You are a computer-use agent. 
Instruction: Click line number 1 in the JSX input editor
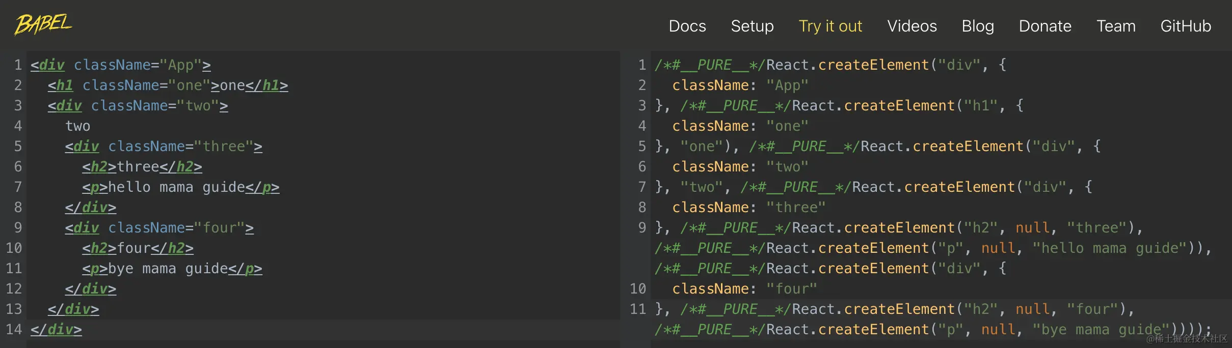coord(18,65)
